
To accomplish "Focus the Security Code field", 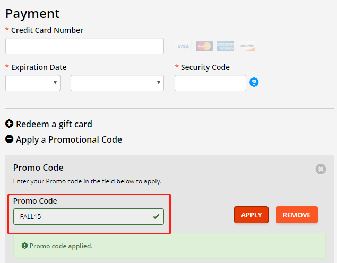I will pyautogui.click(x=210, y=83).
